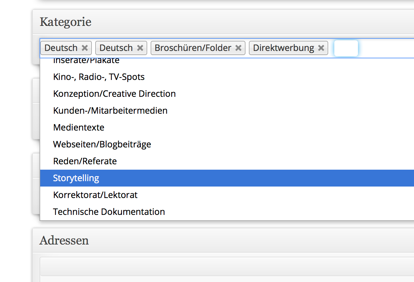This screenshot has width=414, height=282.
Task: Select Konzeption/Creative Direction option
Action: (227, 94)
